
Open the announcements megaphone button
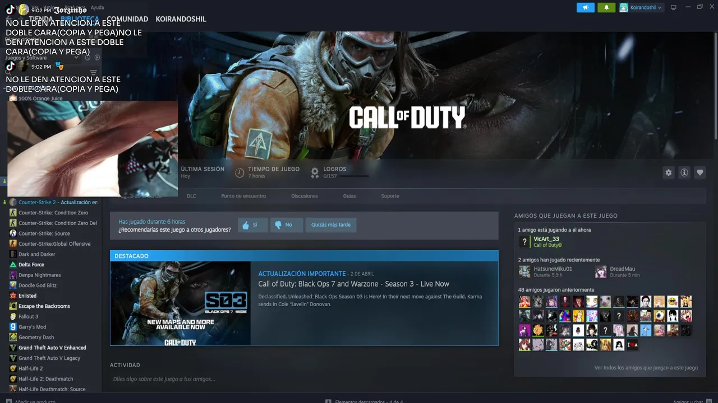[x=585, y=7]
